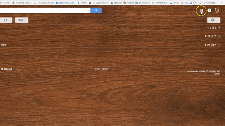Screen dimensions: 225x126
Task: Open the SmarterQueue+ bookmark
Action: [x=160, y=3]
